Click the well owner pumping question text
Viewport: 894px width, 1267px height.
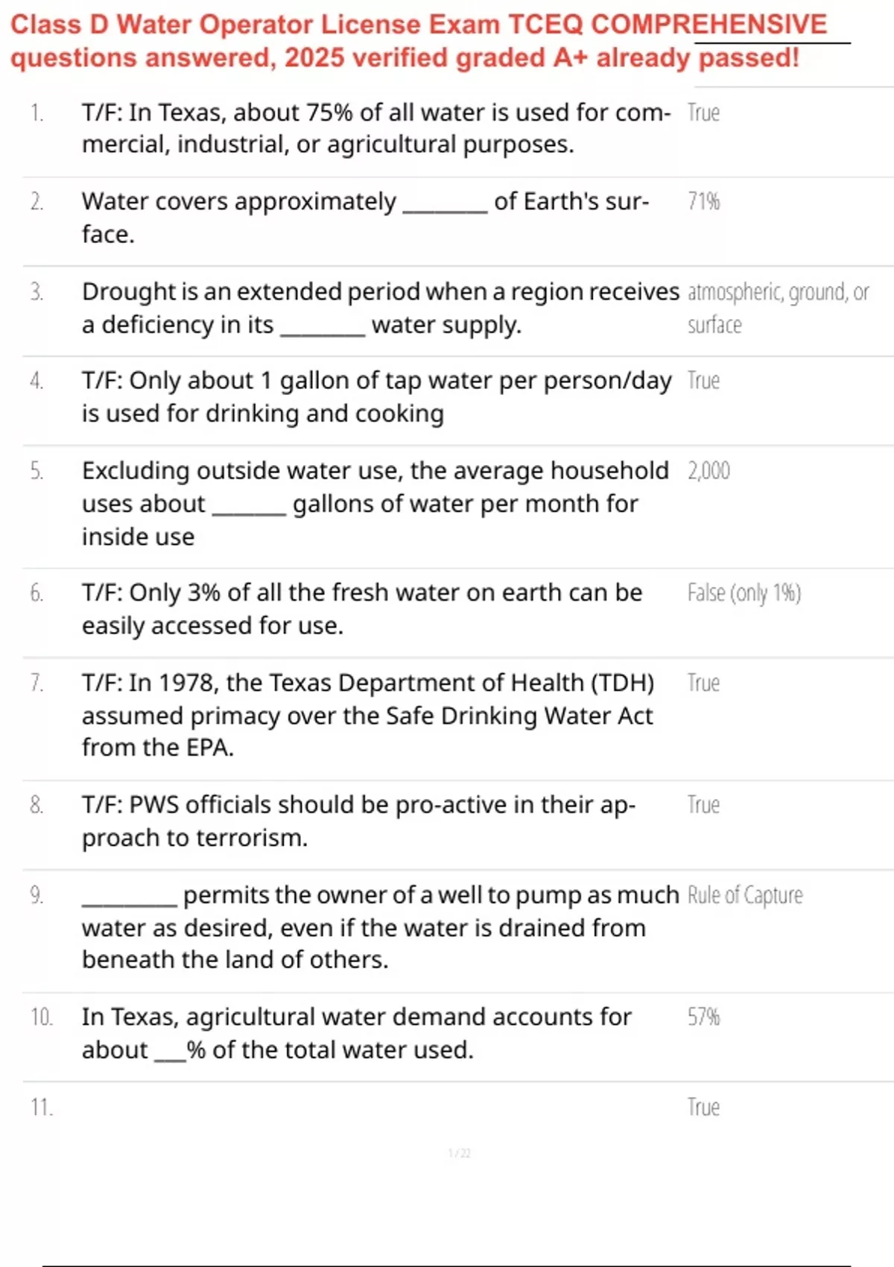(380, 927)
